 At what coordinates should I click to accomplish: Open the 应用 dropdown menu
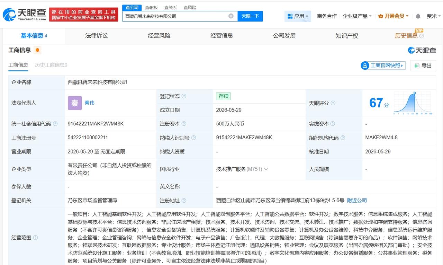(x=298, y=16)
